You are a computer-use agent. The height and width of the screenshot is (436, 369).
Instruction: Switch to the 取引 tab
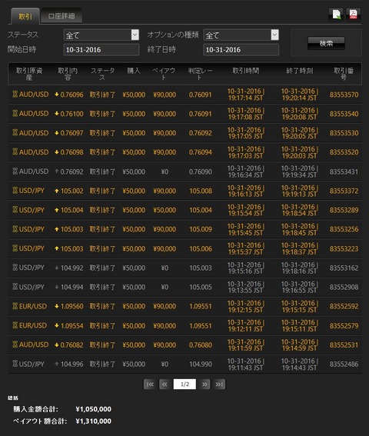point(25,16)
